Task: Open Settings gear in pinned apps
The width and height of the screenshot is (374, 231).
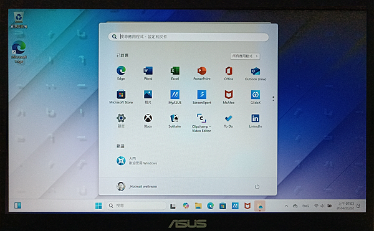Action: [121, 120]
